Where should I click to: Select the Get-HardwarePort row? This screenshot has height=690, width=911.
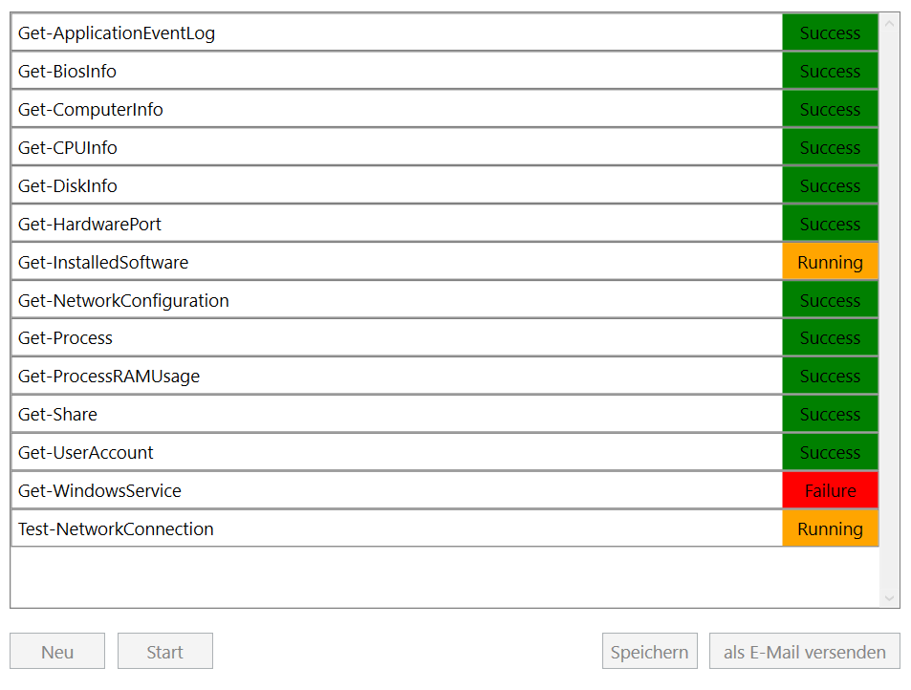click(x=445, y=224)
